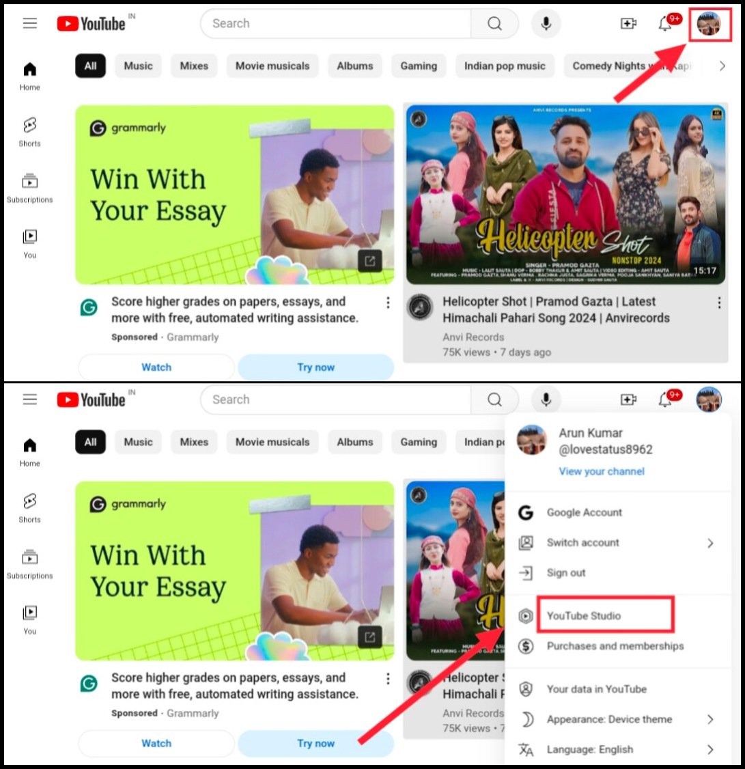Viewport: 745px width, 769px height.
Task: Click the Create video icon in the upper screenshot
Action: click(628, 23)
